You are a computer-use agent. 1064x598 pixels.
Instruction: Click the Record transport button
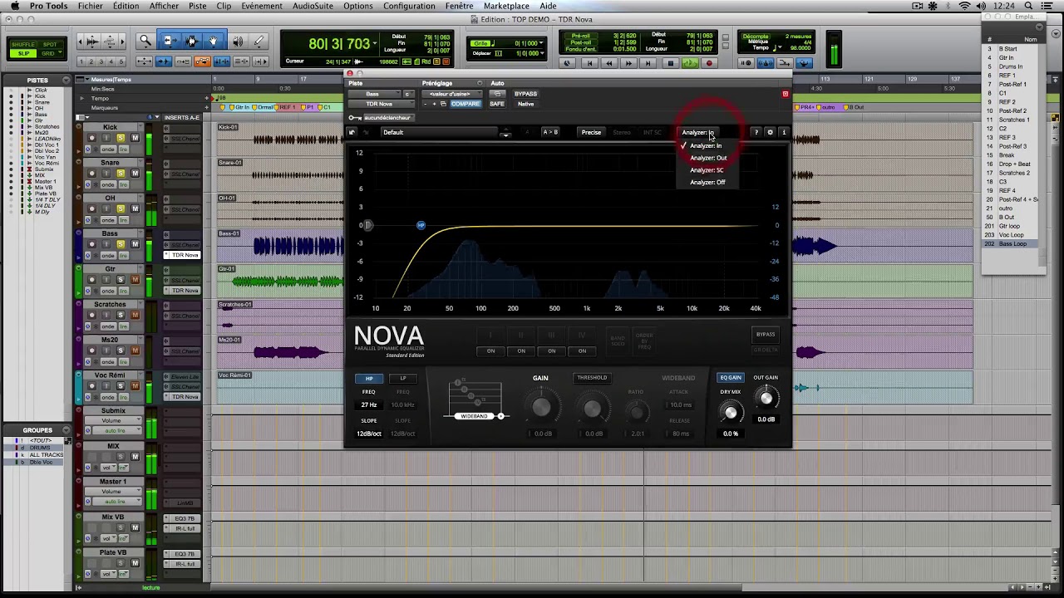709,63
